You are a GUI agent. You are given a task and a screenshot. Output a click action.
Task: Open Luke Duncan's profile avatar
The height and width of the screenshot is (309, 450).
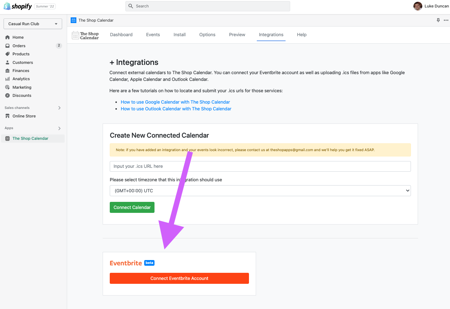(x=418, y=6)
